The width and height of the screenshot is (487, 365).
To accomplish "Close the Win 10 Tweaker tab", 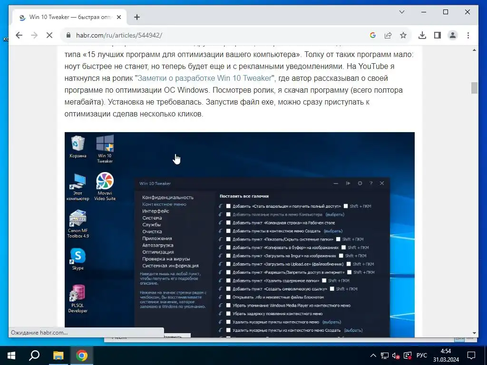I will pyautogui.click(x=118, y=17).
